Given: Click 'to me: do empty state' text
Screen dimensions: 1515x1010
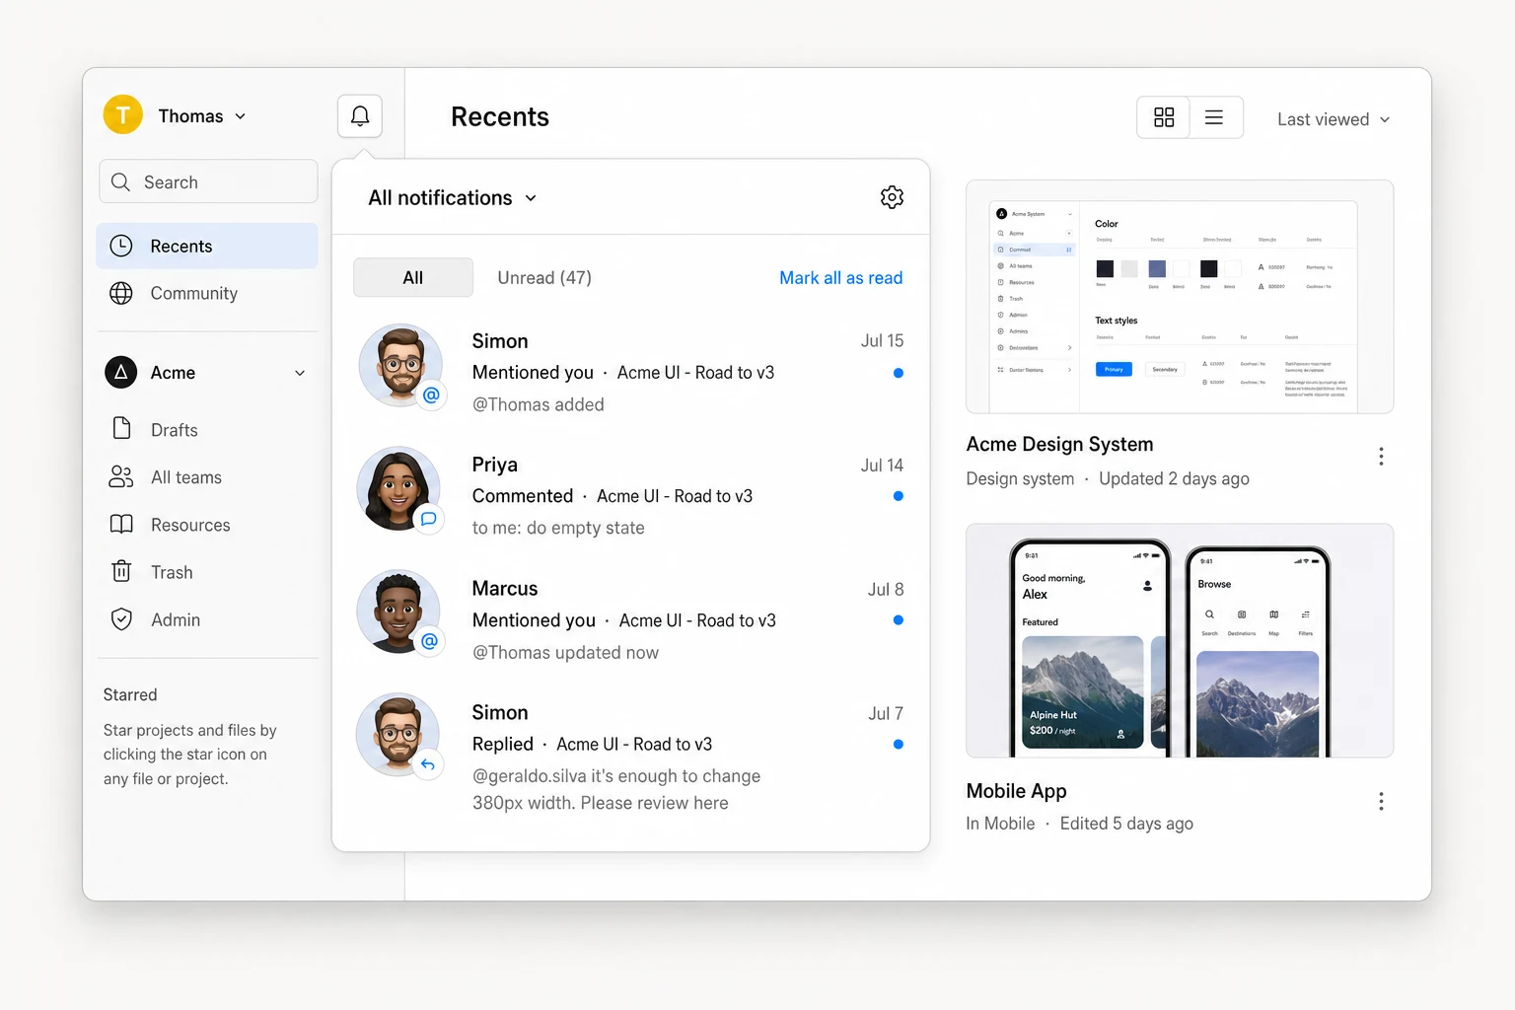Looking at the screenshot, I should pos(558,528).
